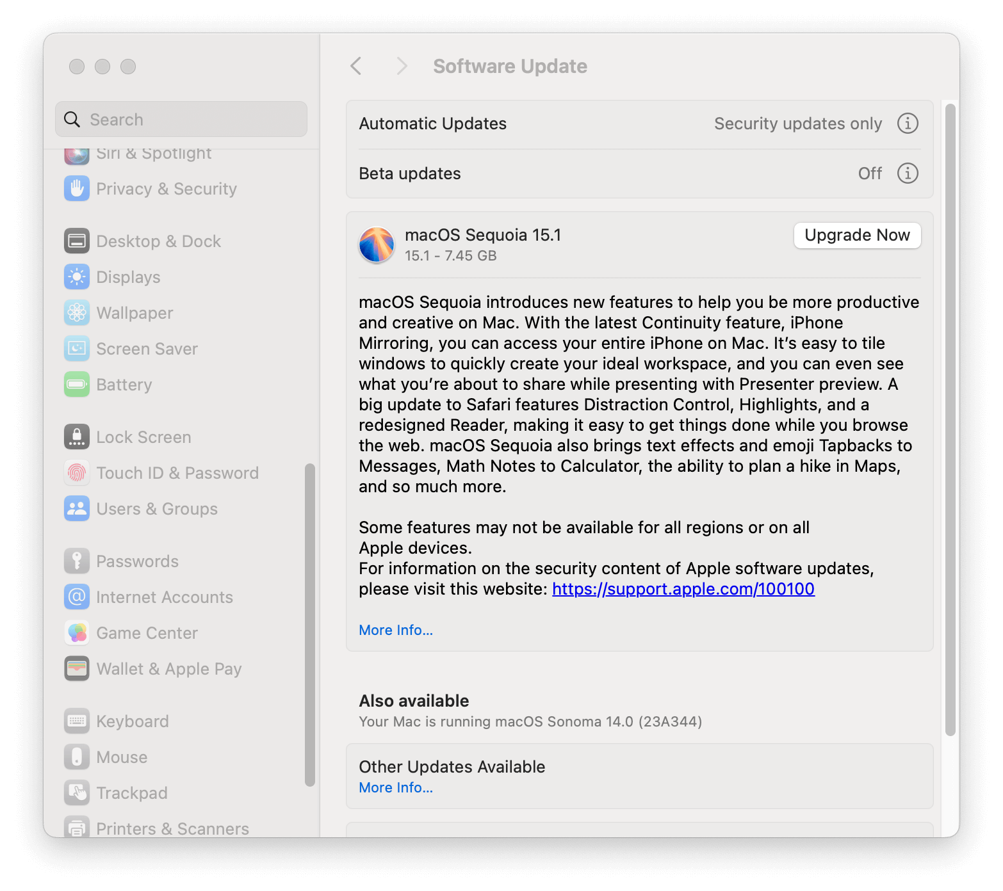Click the Security updates only value
Viewport: 1003px width, 891px height.
pos(798,124)
